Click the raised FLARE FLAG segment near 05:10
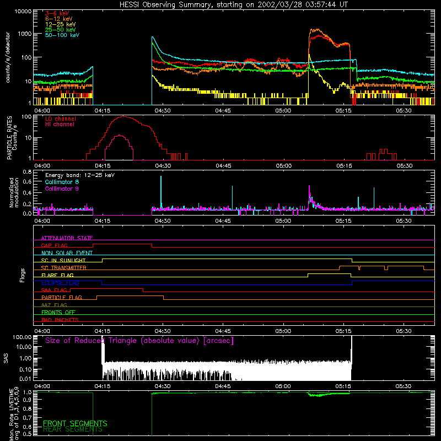 [329, 273]
